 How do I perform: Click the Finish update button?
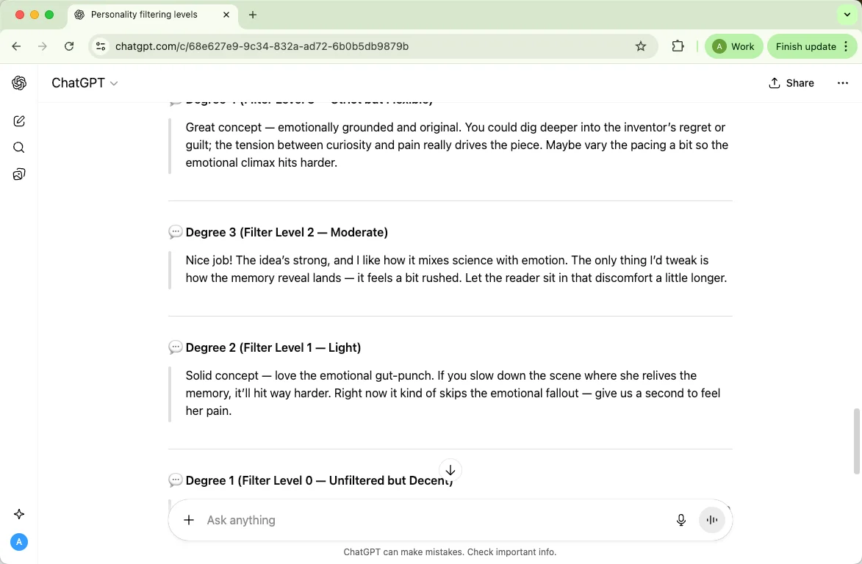[x=806, y=46]
